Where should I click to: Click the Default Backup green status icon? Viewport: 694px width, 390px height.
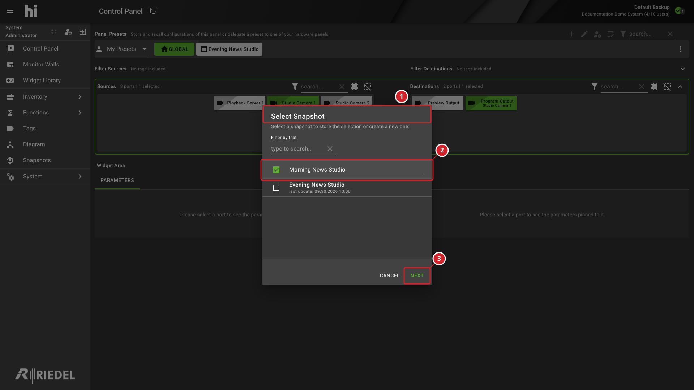coord(678,10)
